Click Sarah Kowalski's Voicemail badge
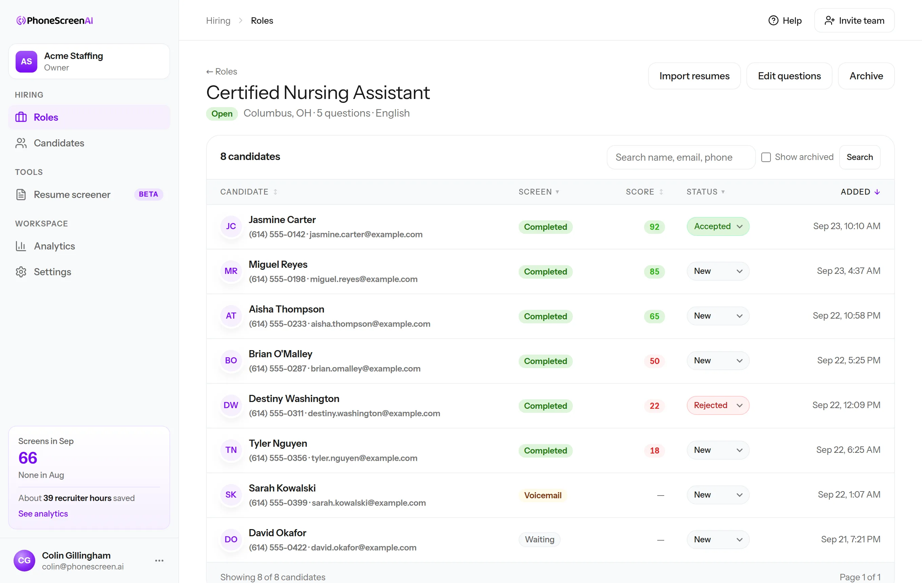922x583 pixels. (543, 495)
